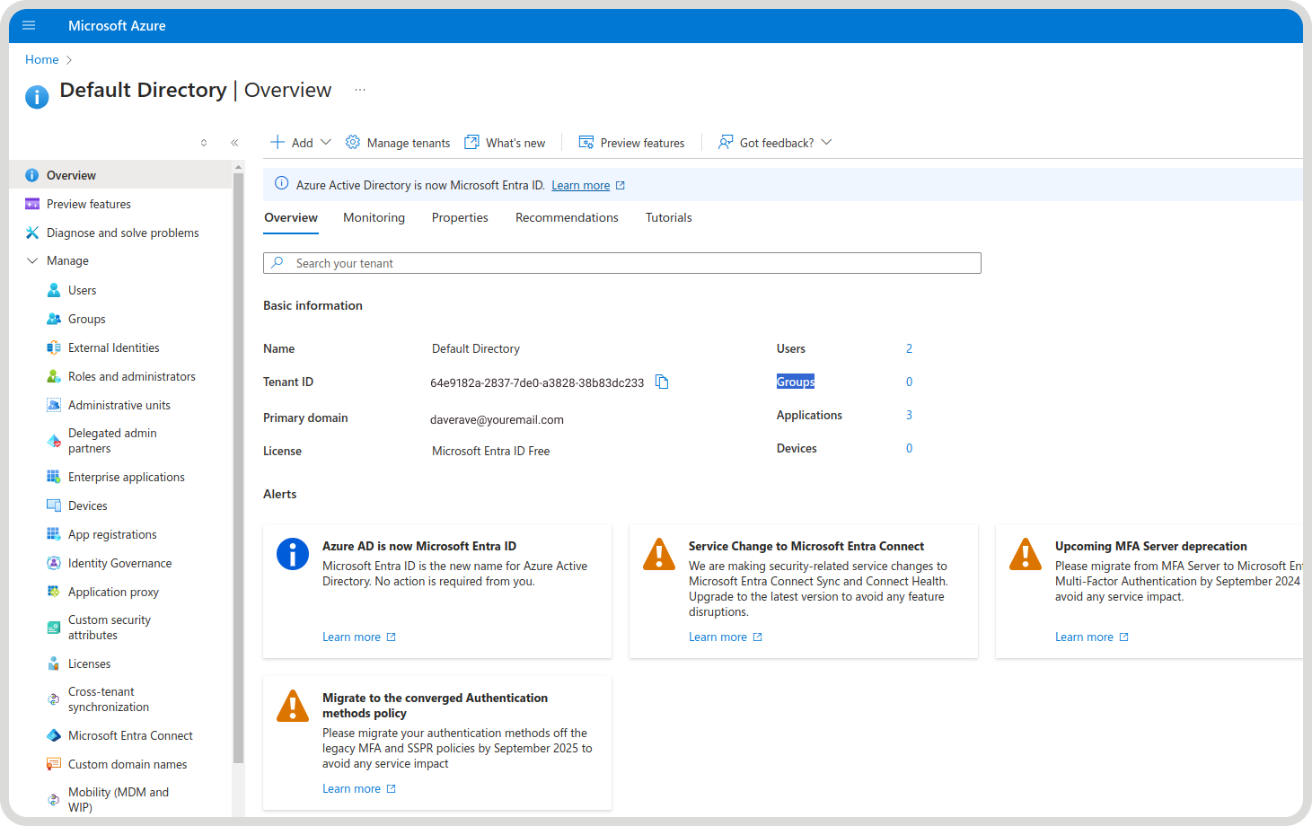Switch to the Properties tab
This screenshot has height=826, width=1312.
pyautogui.click(x=460, y=217)
